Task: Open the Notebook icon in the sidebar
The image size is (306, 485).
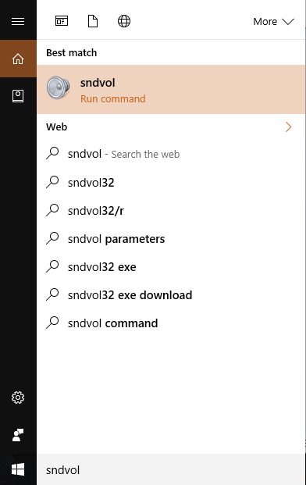Action: [18, 96]
